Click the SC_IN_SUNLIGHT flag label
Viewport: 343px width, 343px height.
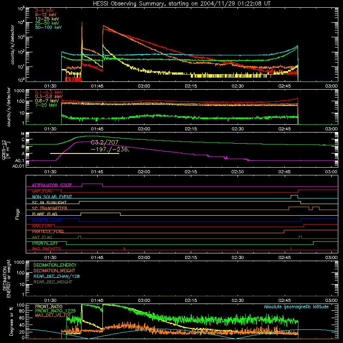(49, 202)
